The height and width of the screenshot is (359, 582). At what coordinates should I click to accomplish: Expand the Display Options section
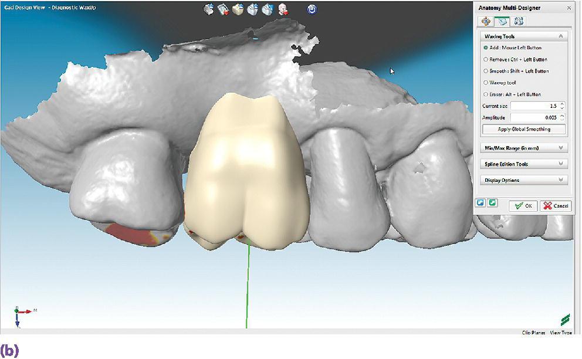[561, 180]
